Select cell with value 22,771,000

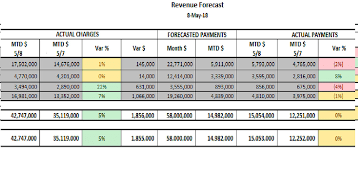(x=176, y=64)
